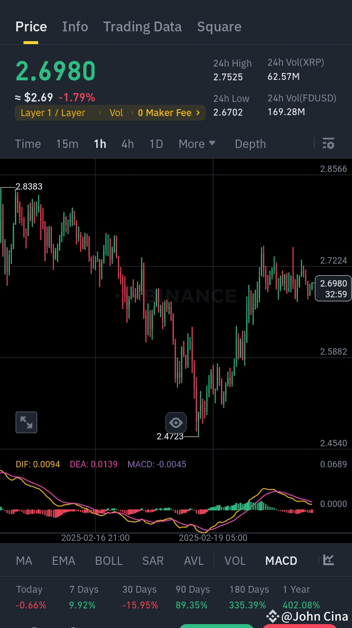Screen dimensions: 352x628
Task: Click 0.0689 MACD axis label
Action: coord(333,464)
